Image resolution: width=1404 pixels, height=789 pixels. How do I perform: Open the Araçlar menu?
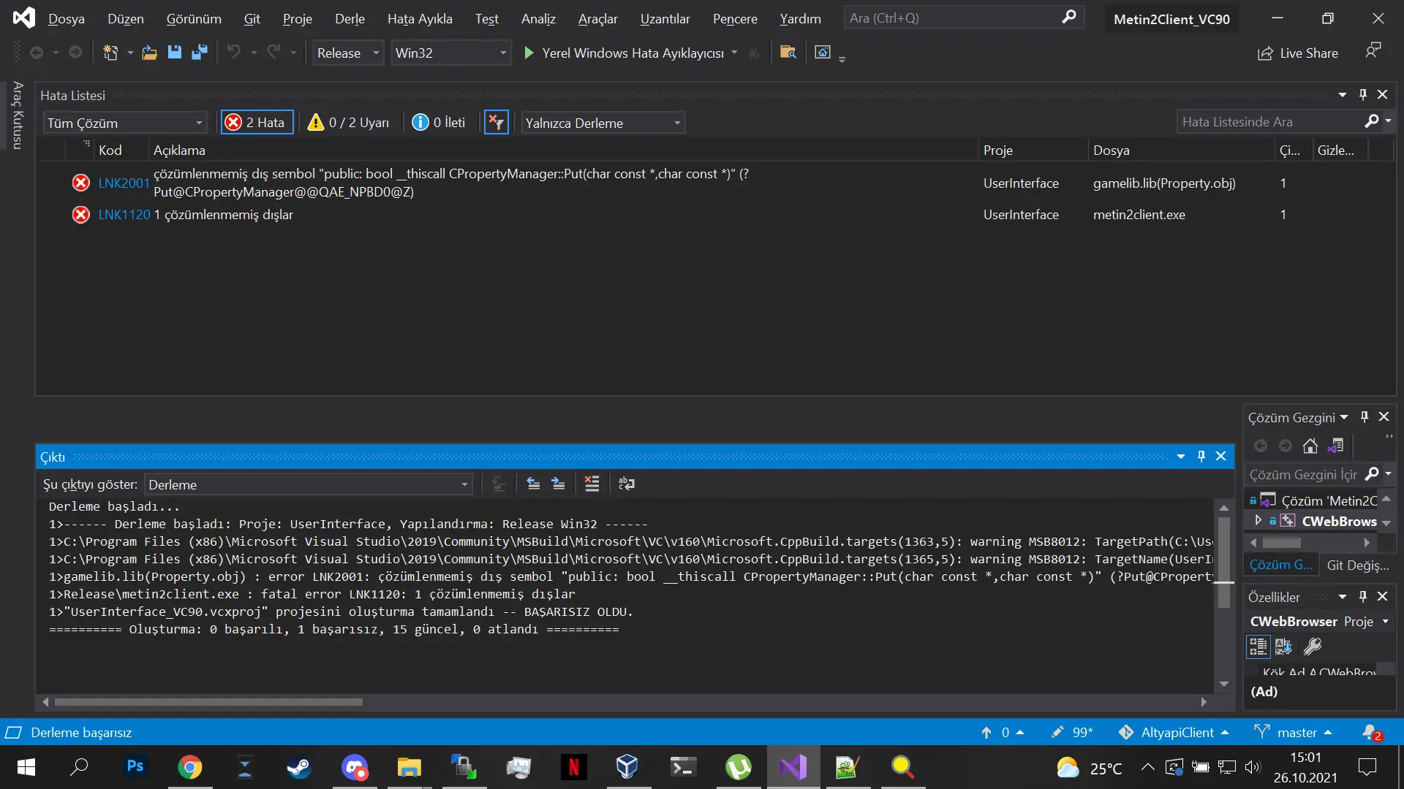597,18
